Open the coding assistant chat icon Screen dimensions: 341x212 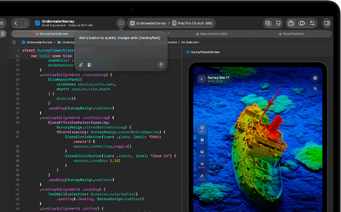point(121,23)
